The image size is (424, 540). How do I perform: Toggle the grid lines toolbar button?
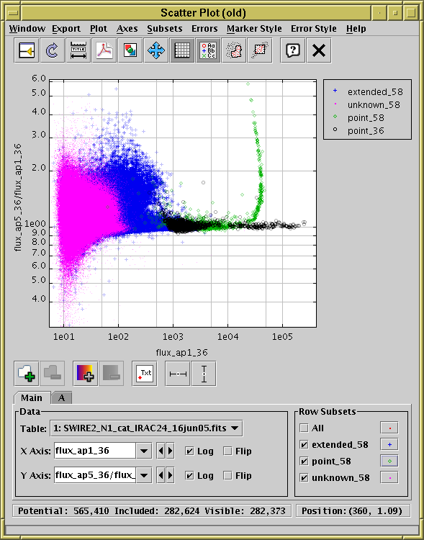pos(182,51)
